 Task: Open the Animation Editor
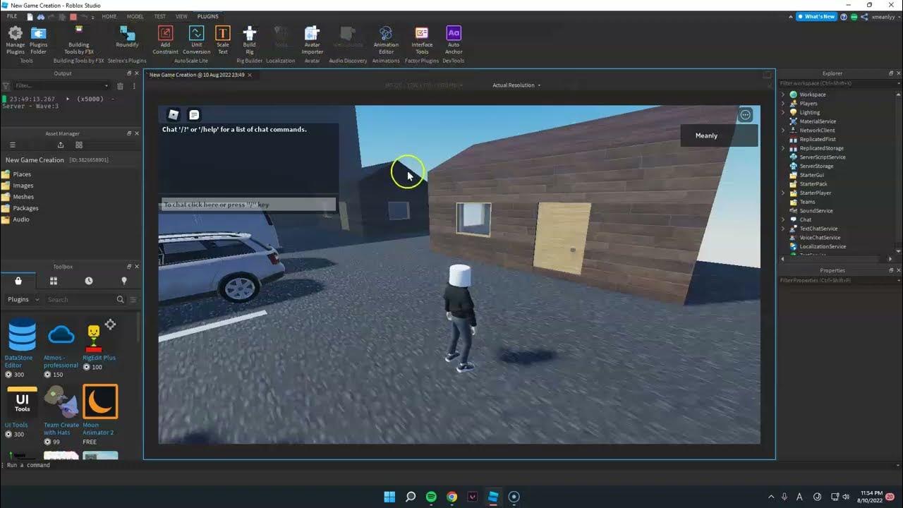point(385,40)
